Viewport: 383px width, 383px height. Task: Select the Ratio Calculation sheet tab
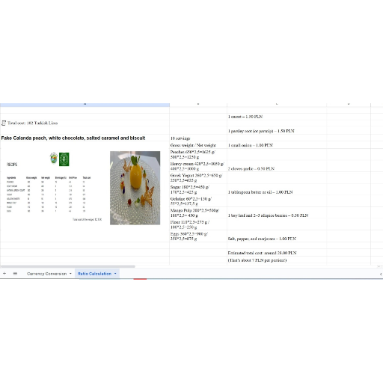(x=94, y=274)
